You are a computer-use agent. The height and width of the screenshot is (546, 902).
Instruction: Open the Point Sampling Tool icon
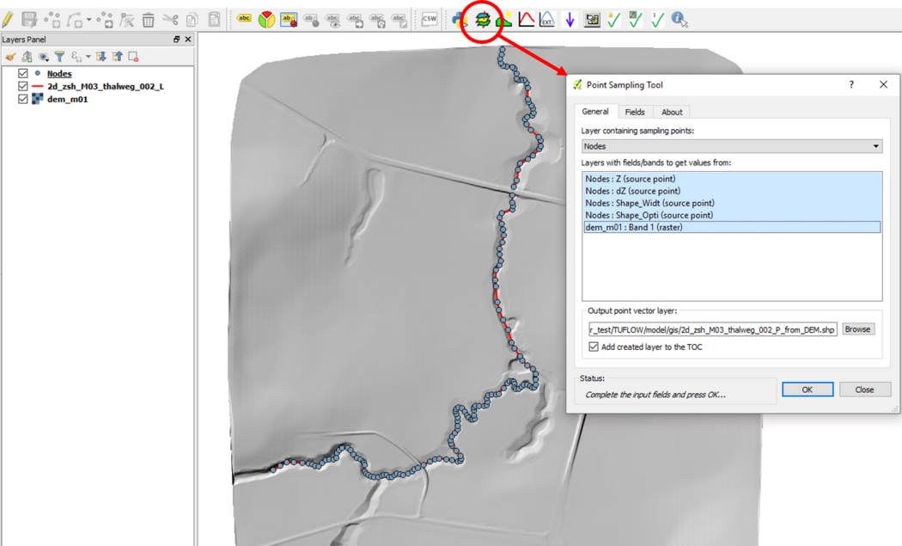483,19
